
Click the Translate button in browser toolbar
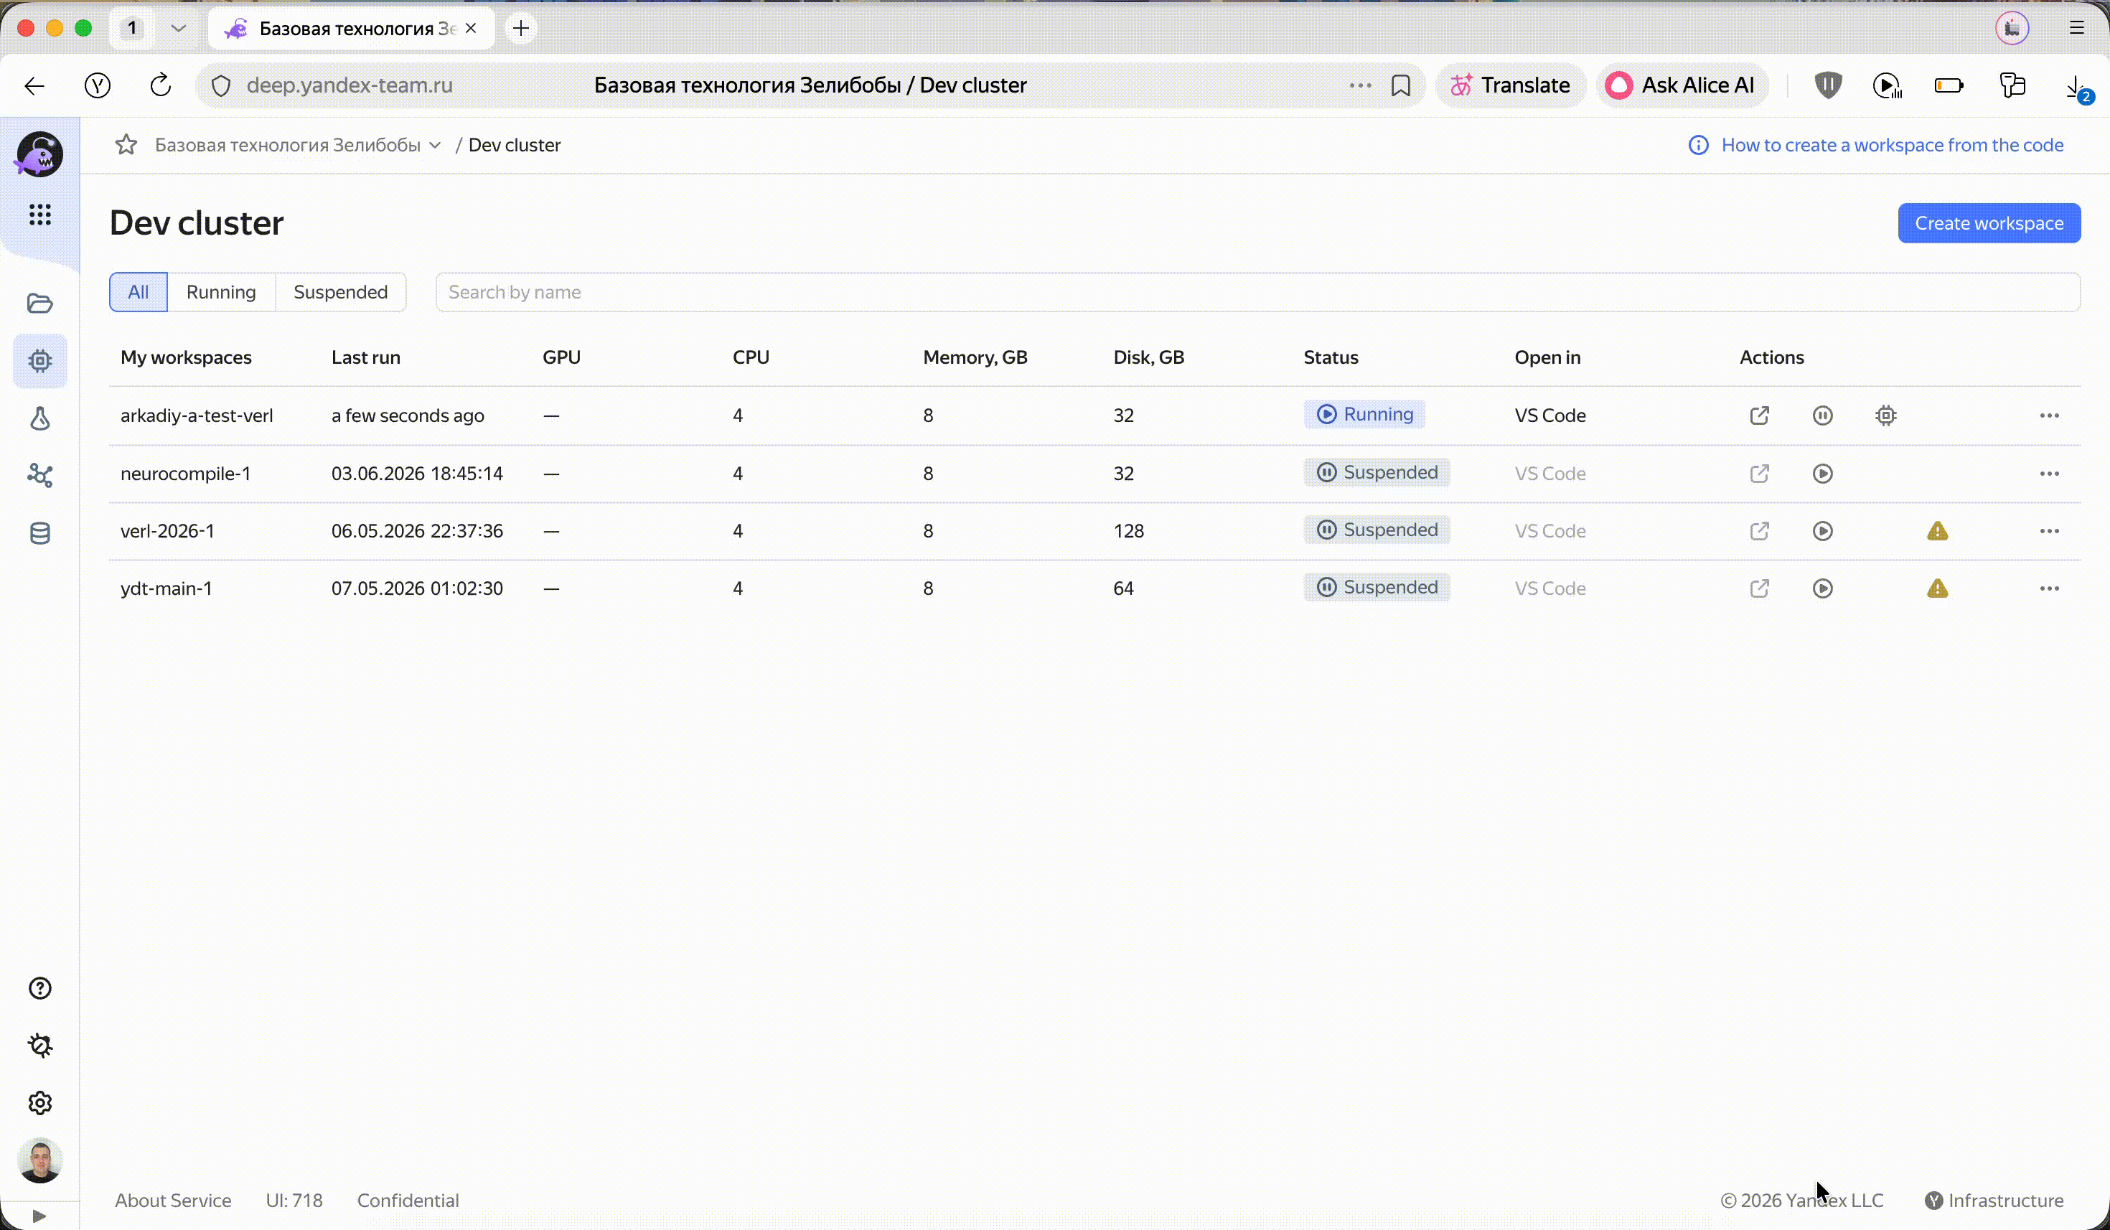click(1511, 85)
